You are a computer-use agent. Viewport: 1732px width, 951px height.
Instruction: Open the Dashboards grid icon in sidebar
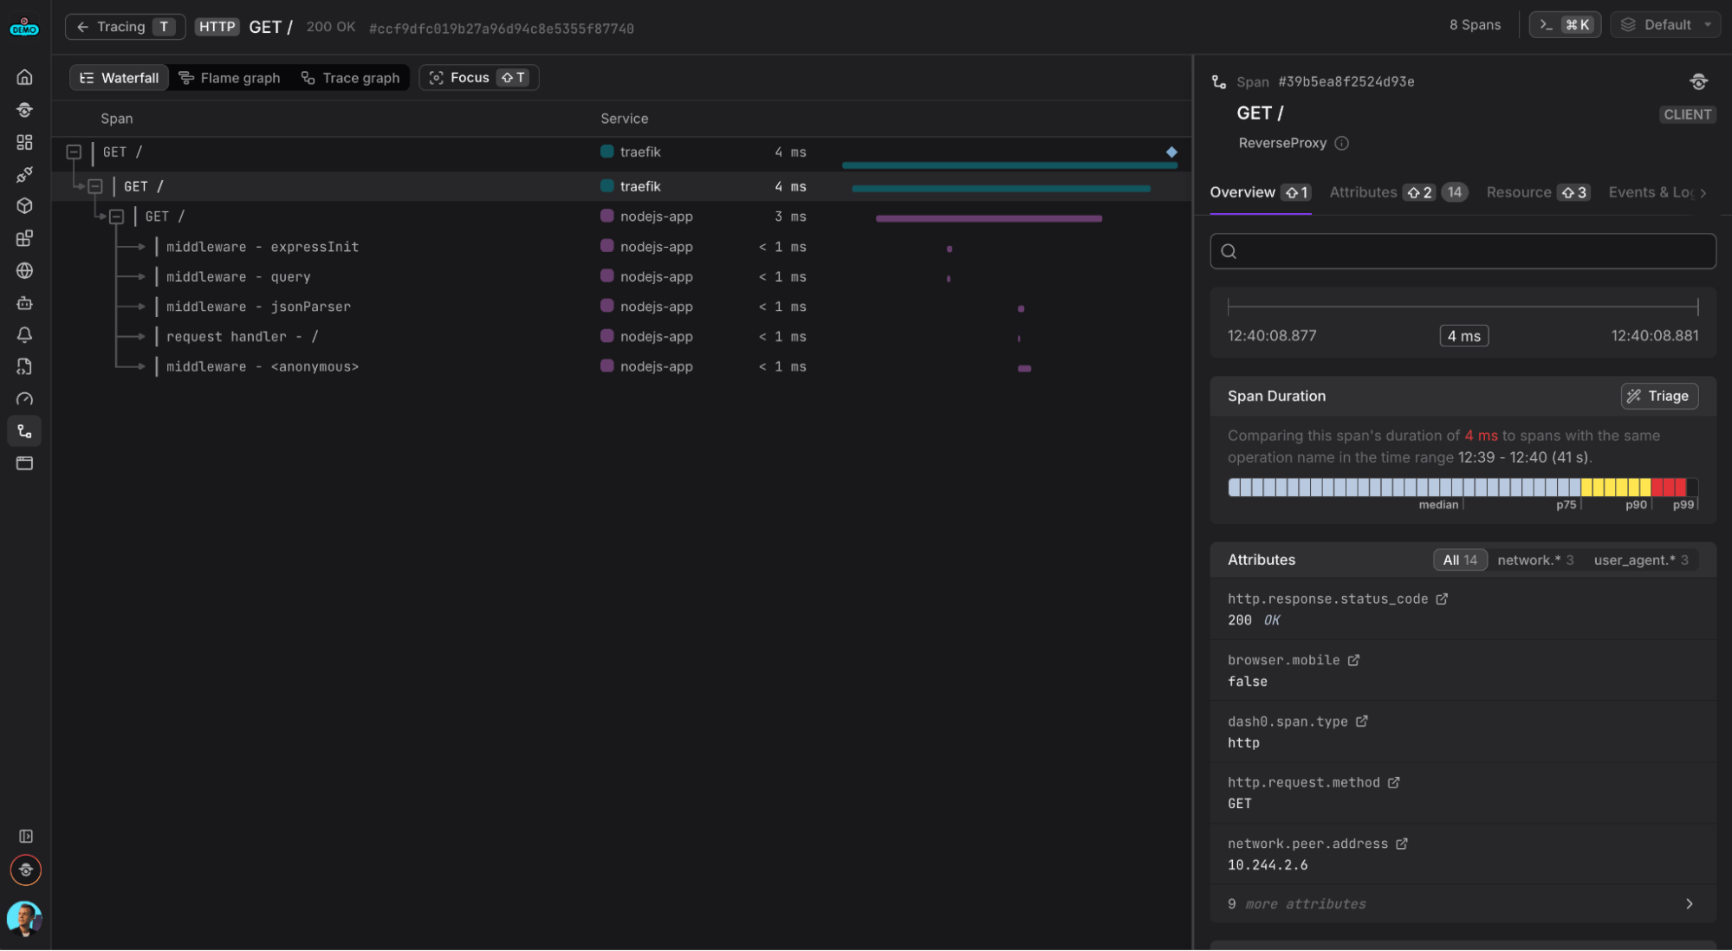coord(24,142)
